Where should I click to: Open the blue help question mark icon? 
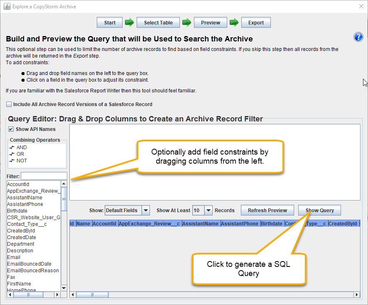(358, 37)
